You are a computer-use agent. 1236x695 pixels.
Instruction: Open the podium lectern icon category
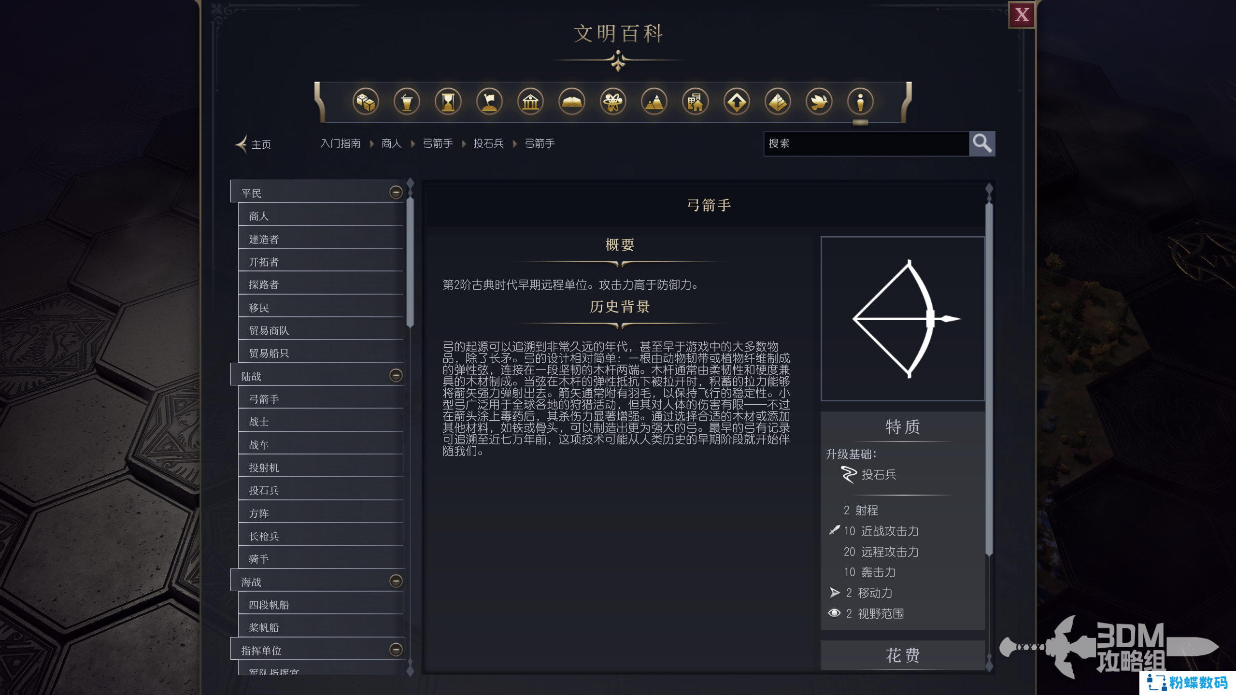407,102
